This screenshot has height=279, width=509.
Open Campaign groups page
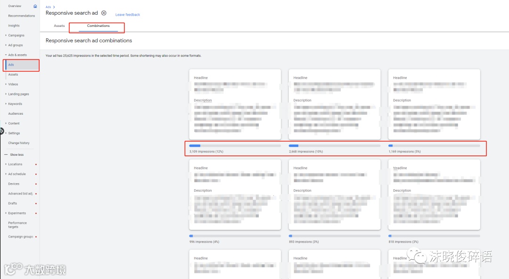click(20, 237)
